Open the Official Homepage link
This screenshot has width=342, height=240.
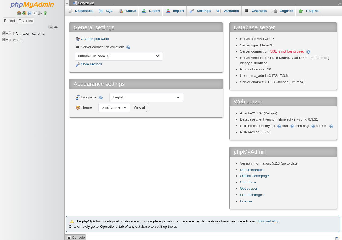click(x=254, y=176)
